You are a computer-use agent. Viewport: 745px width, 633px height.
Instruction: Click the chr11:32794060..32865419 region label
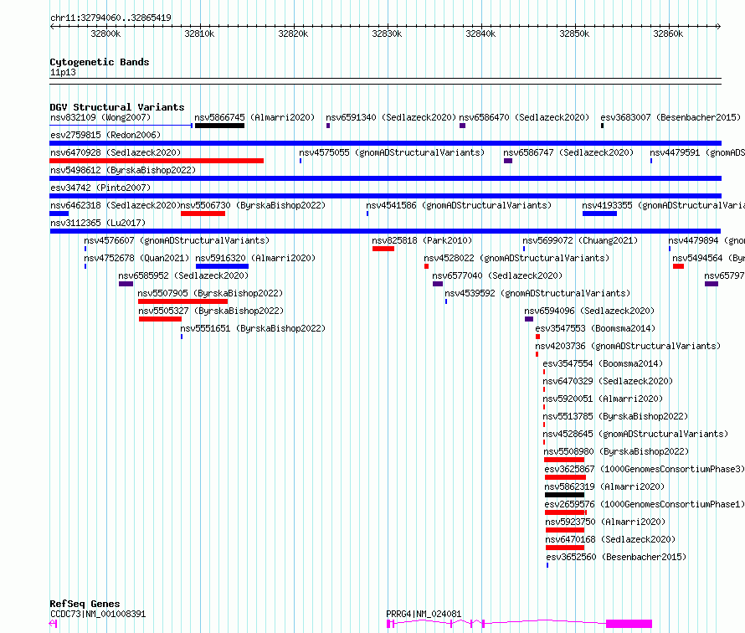[110, 18]
